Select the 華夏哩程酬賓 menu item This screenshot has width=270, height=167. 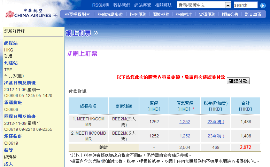[x=77, y=15]
